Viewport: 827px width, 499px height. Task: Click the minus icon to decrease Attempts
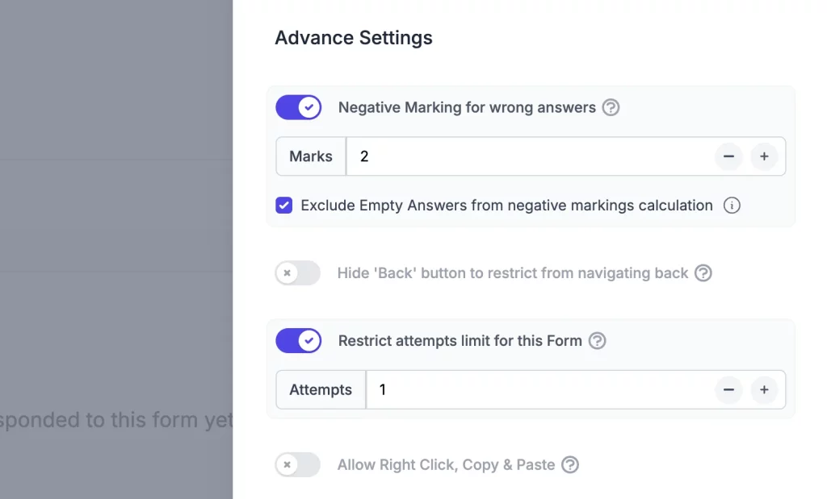point(728,389)
